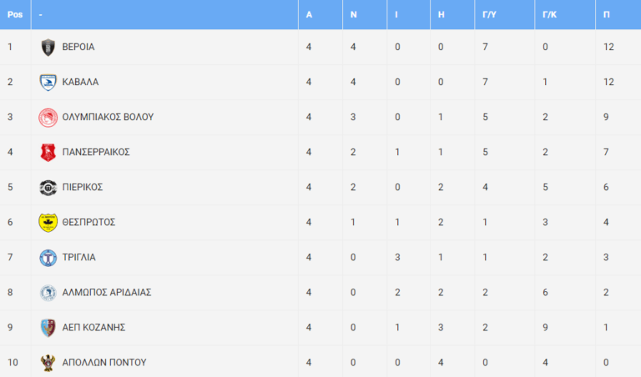Open the ΟΛΥΜΠΙΑΚΟΣ ΒΟΛΟΥ team link
Screen dimensions: 641x377
click(x=108, y=117)
